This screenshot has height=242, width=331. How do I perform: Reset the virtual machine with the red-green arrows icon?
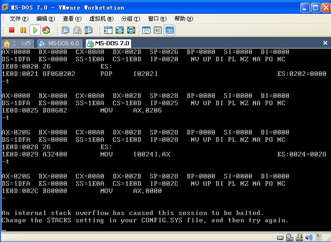(46, 30)
